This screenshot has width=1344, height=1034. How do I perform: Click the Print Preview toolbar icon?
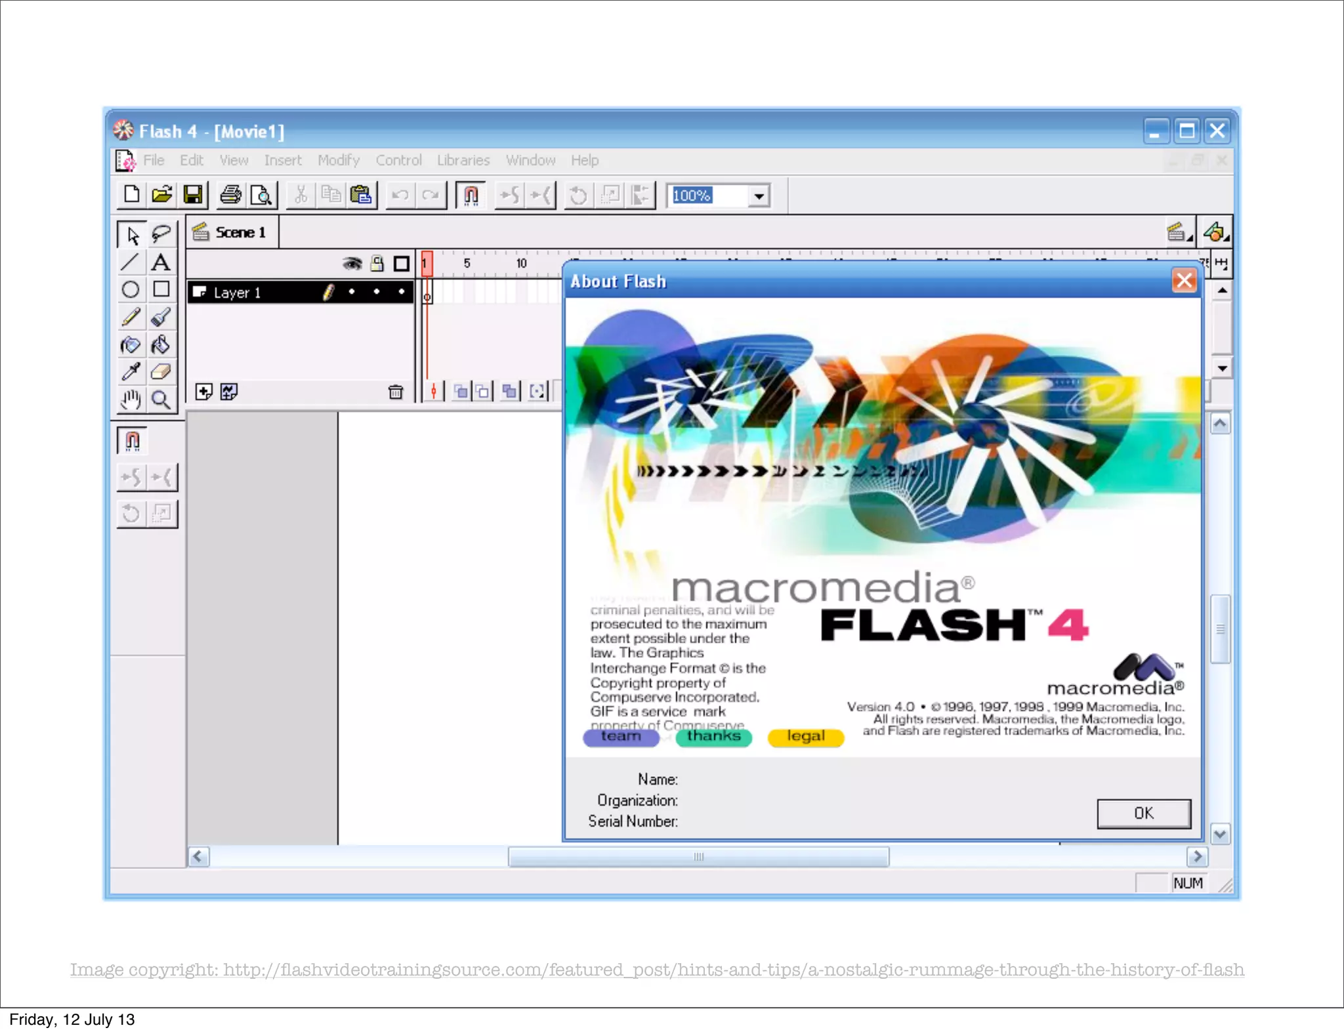point(261,195)
